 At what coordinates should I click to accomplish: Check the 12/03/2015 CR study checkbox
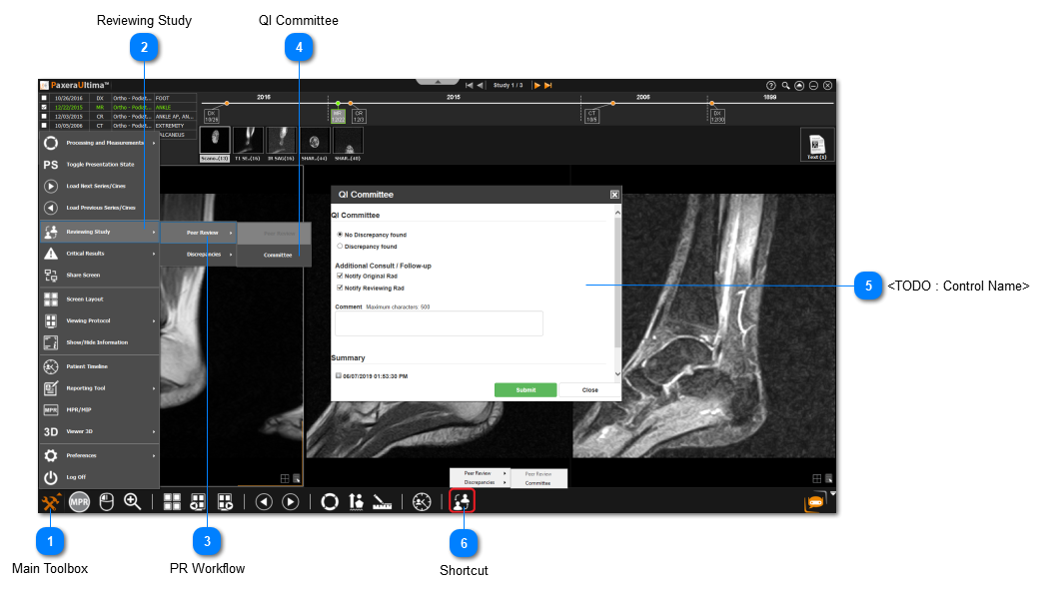[44, 116]
